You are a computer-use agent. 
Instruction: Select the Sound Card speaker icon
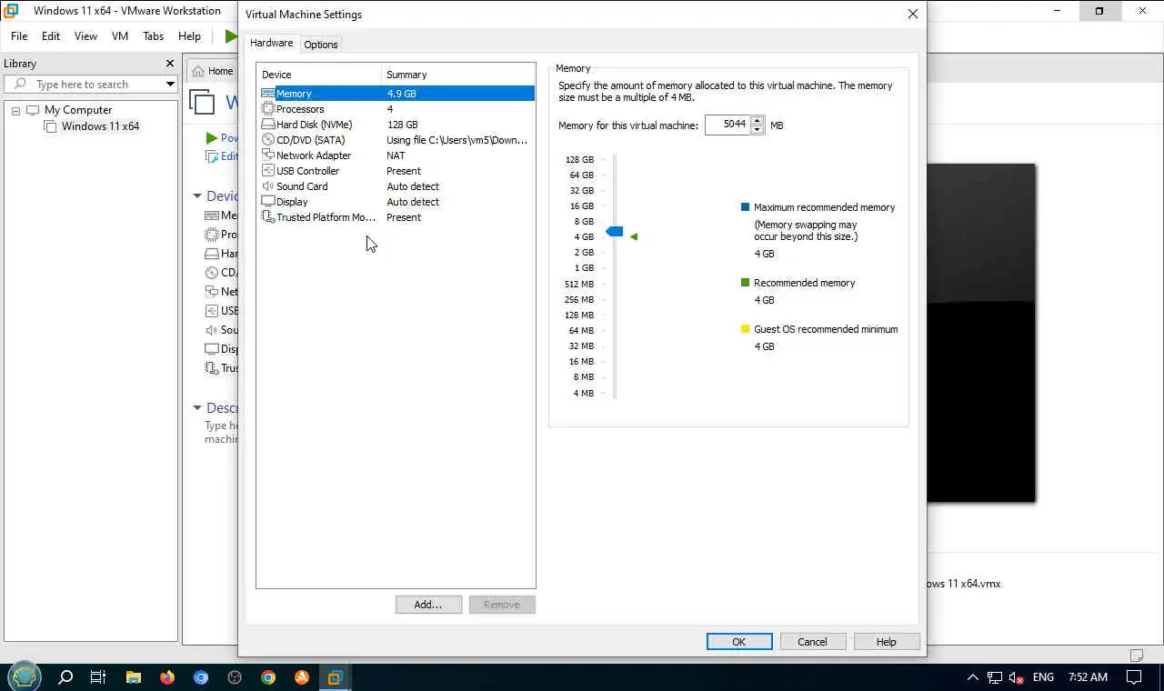tap(268, 186)
